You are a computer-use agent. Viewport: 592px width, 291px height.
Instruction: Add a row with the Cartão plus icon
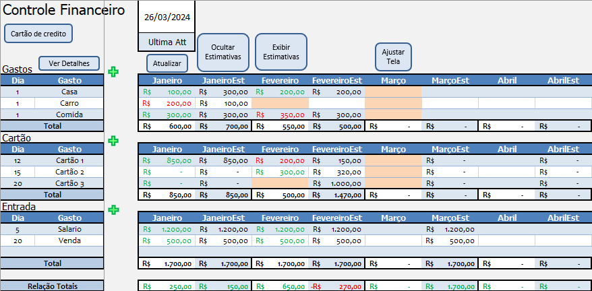pos(113,141)
